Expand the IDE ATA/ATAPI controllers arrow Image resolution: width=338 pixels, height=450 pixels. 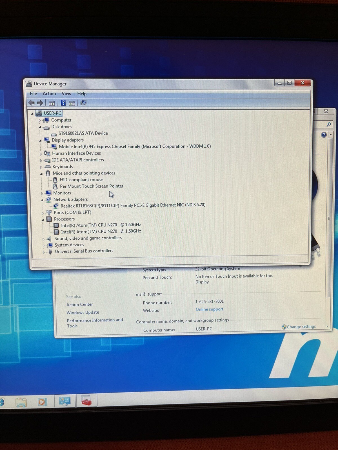click(41, 161)
